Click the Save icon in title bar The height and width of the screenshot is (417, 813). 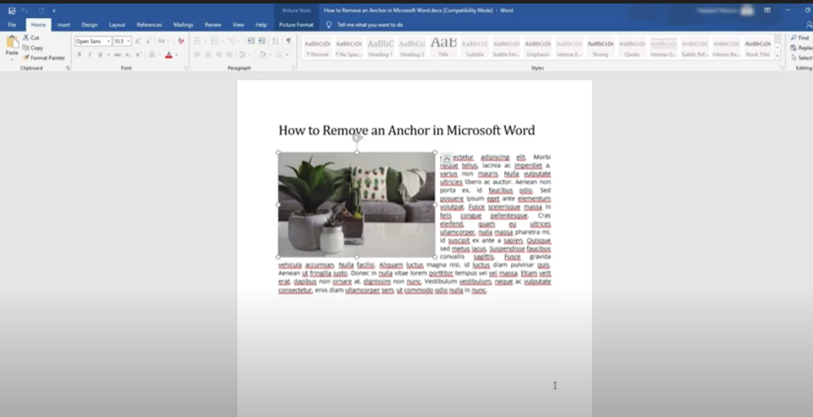[x=12, y=10]
